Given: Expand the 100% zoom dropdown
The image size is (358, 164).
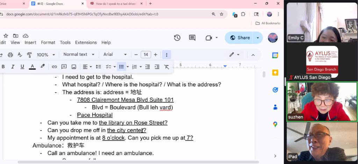Looking at the screenshot, I should pyautogui.click(x=46, y=55).
